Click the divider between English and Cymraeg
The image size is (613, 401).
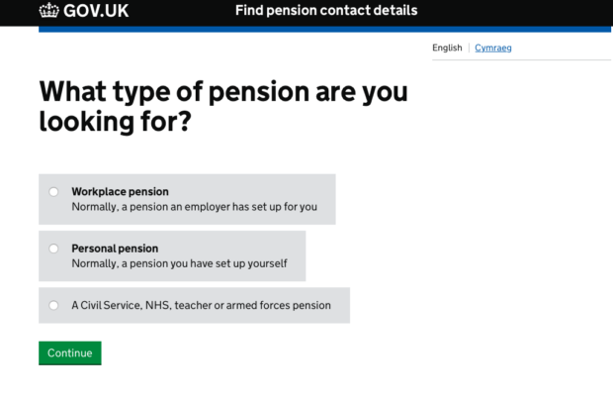[x=469, y=48]
